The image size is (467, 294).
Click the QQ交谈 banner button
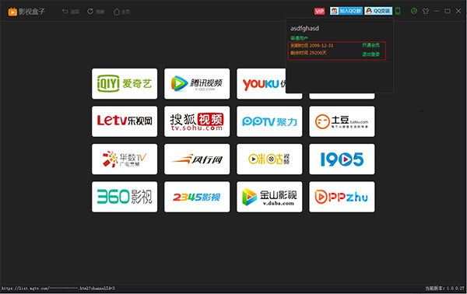[x=378, y=11]
